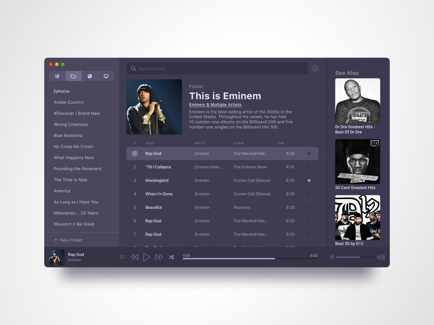This screenshot has height=325, width=434.
Task: Click the Best 30 by D12 title
Action: [349, 244]
